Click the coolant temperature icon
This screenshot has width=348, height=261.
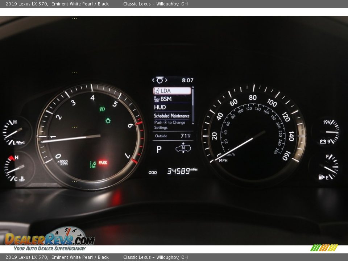click(22, 179)
